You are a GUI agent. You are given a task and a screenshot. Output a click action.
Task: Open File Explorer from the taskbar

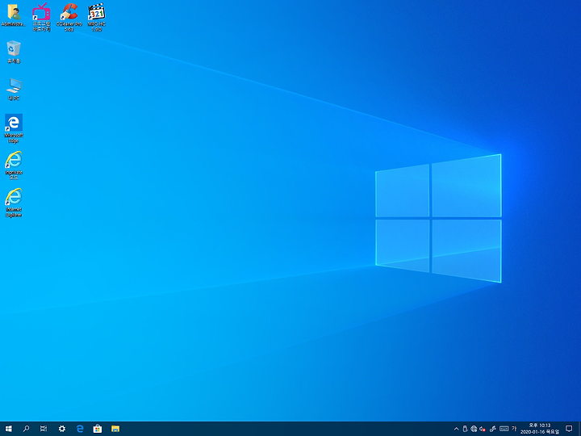(x=115, y=429)
